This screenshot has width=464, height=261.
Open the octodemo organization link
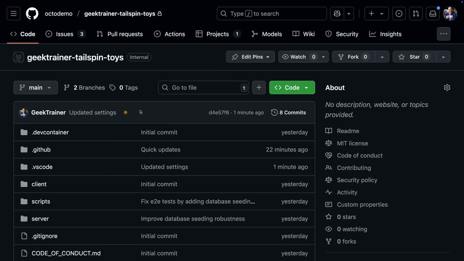(59, 14)
